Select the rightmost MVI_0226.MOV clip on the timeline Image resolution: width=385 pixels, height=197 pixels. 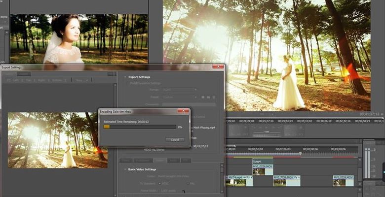click(x=343, y=181)
